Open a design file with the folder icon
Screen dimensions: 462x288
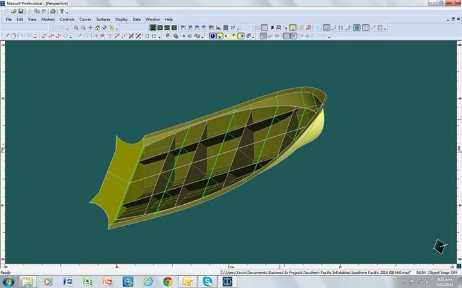pos(13,11)
